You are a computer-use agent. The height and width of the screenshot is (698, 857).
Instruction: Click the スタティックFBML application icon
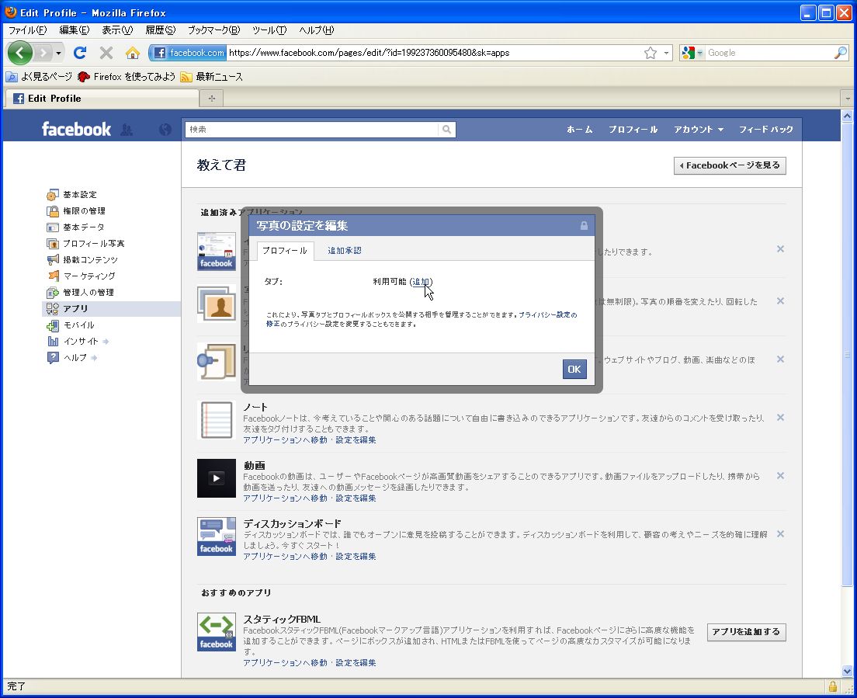[x=217, y=632]
